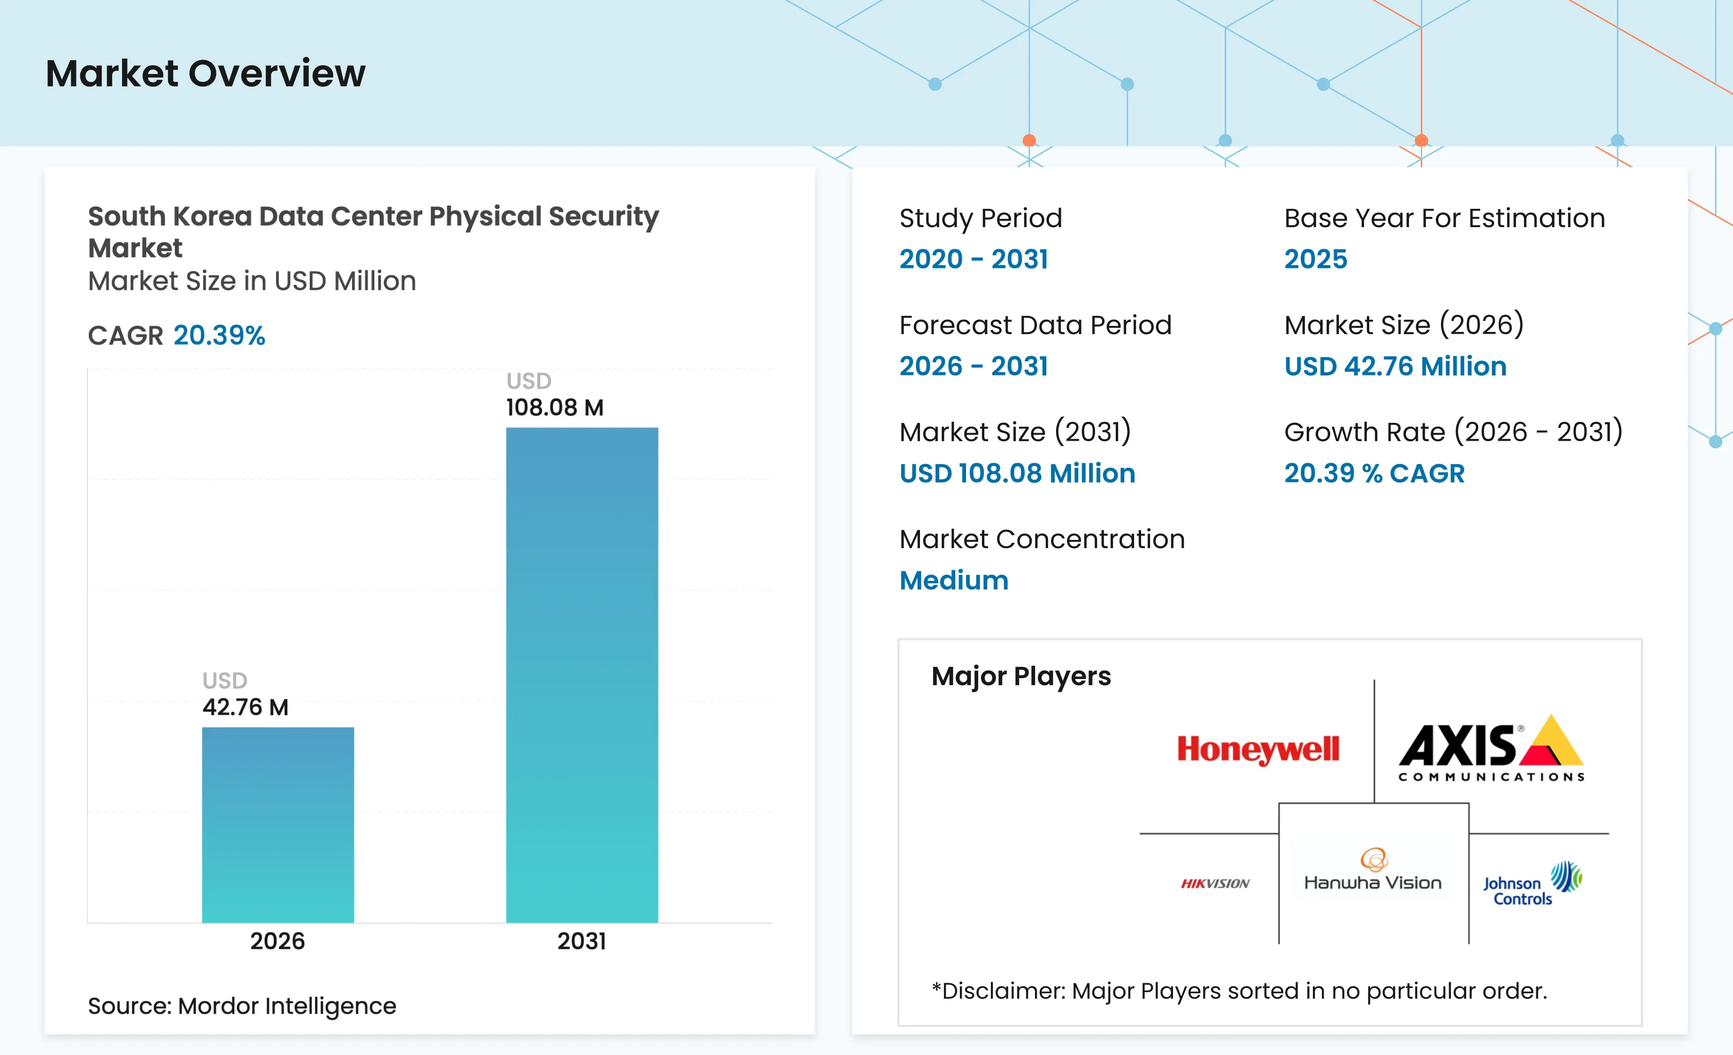The width and height of the screenshot is (1733, 1055).
Task: Click the Forecast Data Period value 2026 - 2031
Action: 974,367
